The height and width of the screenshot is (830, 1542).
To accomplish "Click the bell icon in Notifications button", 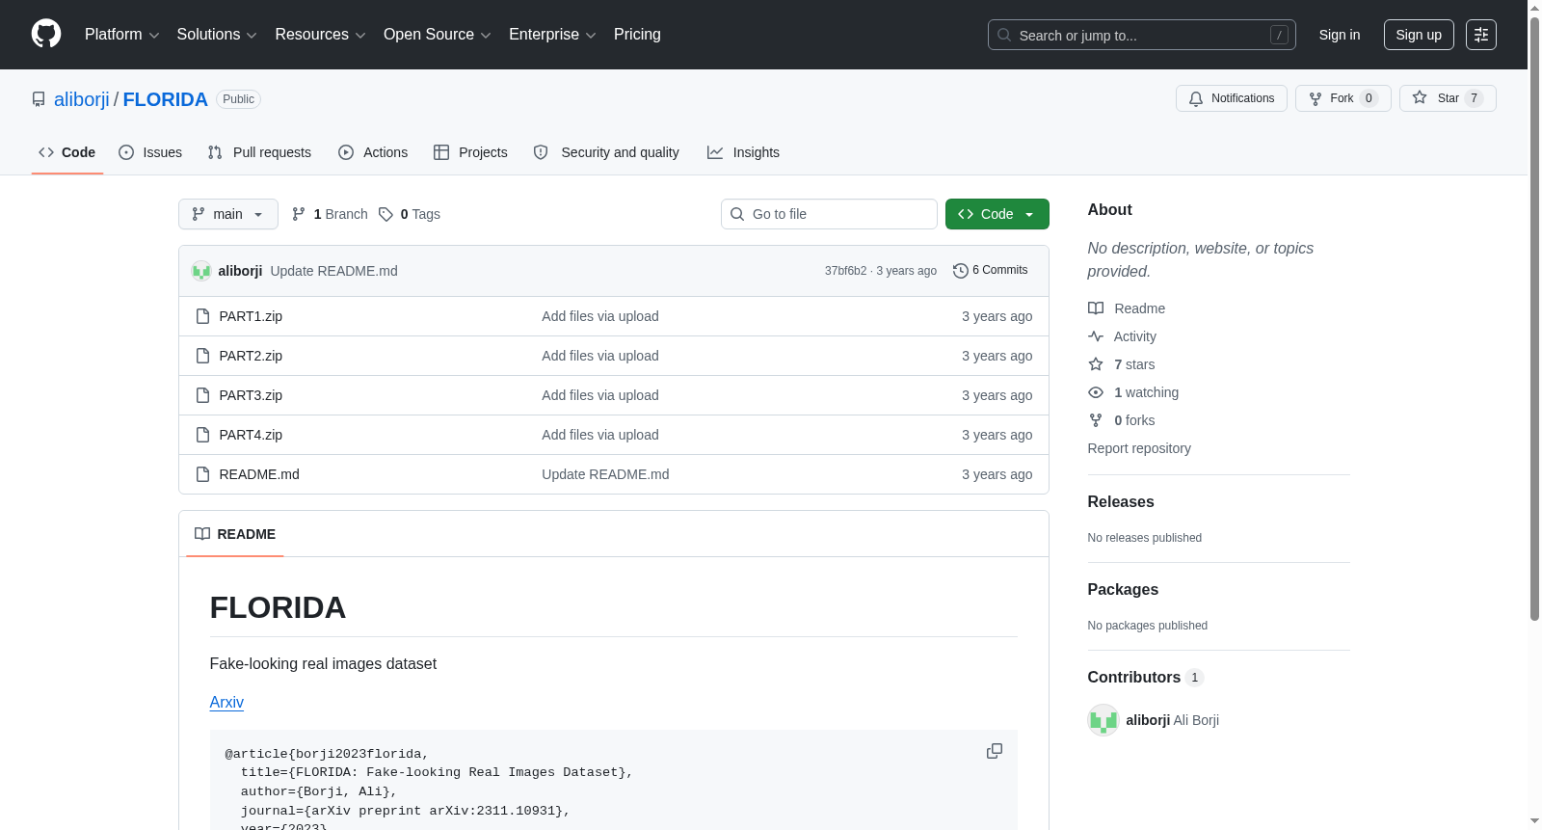I will click(1196, 98).
